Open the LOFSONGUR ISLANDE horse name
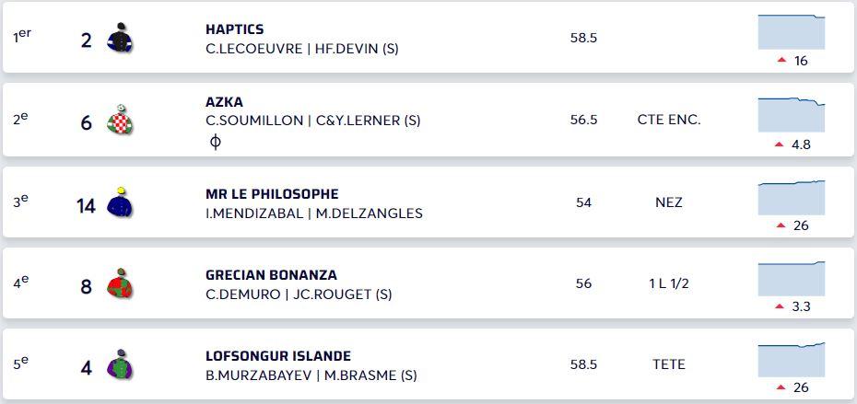The width and height of the screenshot is (857, 404). 278,356
